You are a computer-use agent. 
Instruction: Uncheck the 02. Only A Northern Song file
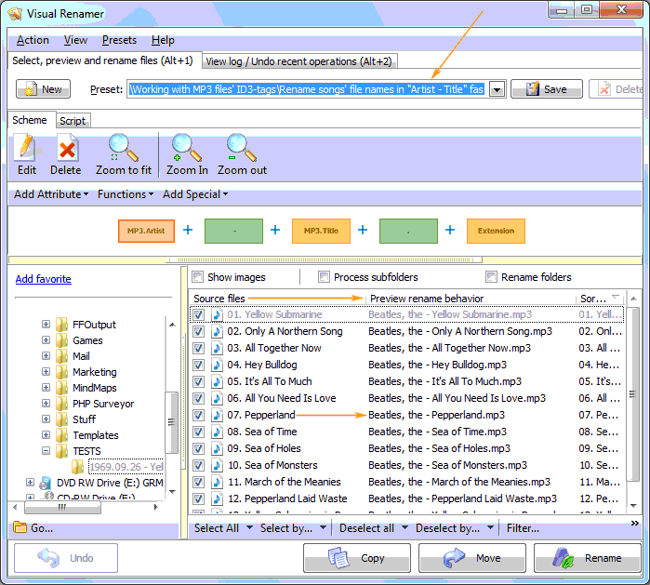[199, 331]
